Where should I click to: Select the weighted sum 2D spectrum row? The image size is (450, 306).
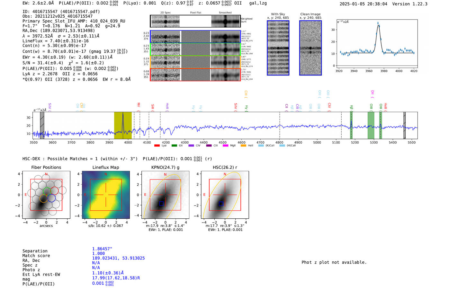pos(195,21)
